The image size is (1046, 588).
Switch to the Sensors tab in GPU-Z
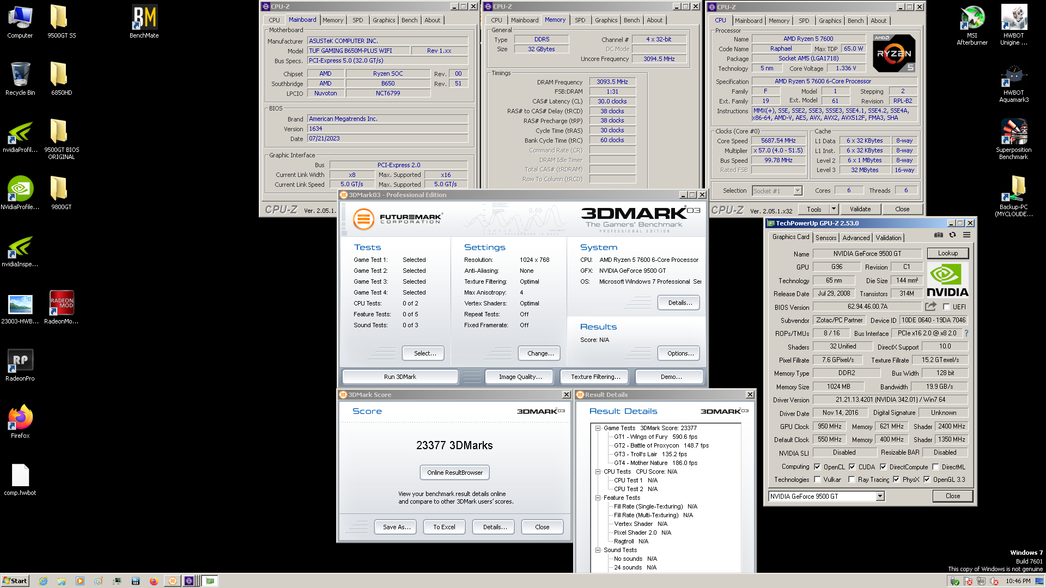click(825, 238)
